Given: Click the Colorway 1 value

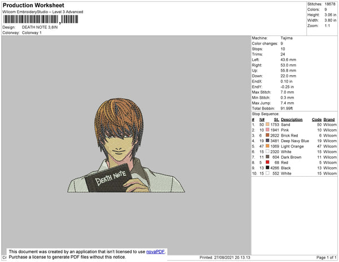Looking at the screenshot, I should point(32,33).
